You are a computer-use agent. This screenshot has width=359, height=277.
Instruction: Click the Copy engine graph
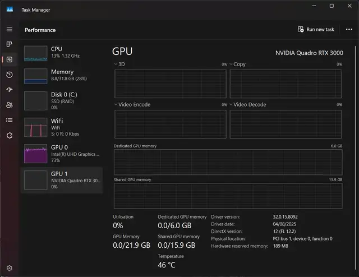pyautogui.click(x=286, y=84)
